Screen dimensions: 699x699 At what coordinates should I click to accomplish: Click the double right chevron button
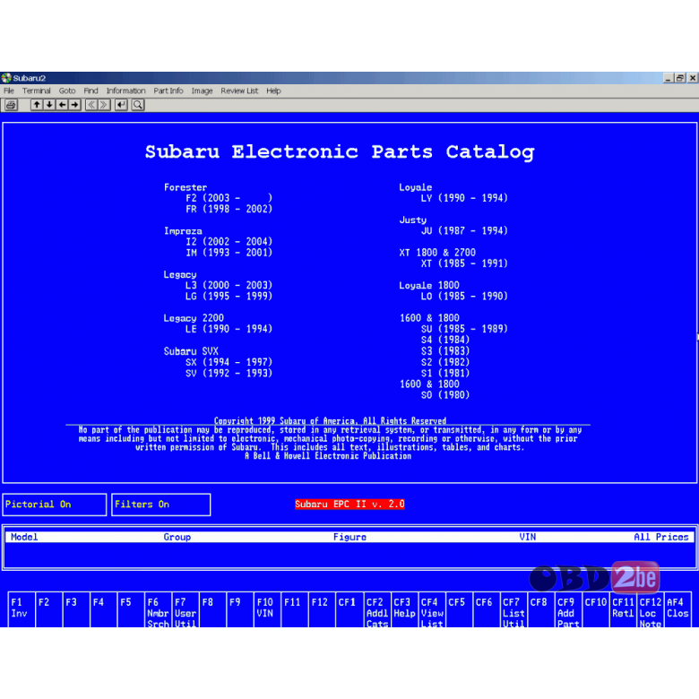104,105
